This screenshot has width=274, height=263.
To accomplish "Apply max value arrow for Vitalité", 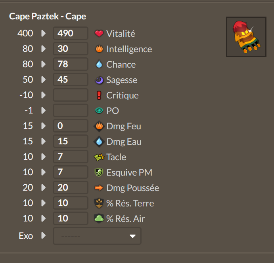I will coord(43,33).
